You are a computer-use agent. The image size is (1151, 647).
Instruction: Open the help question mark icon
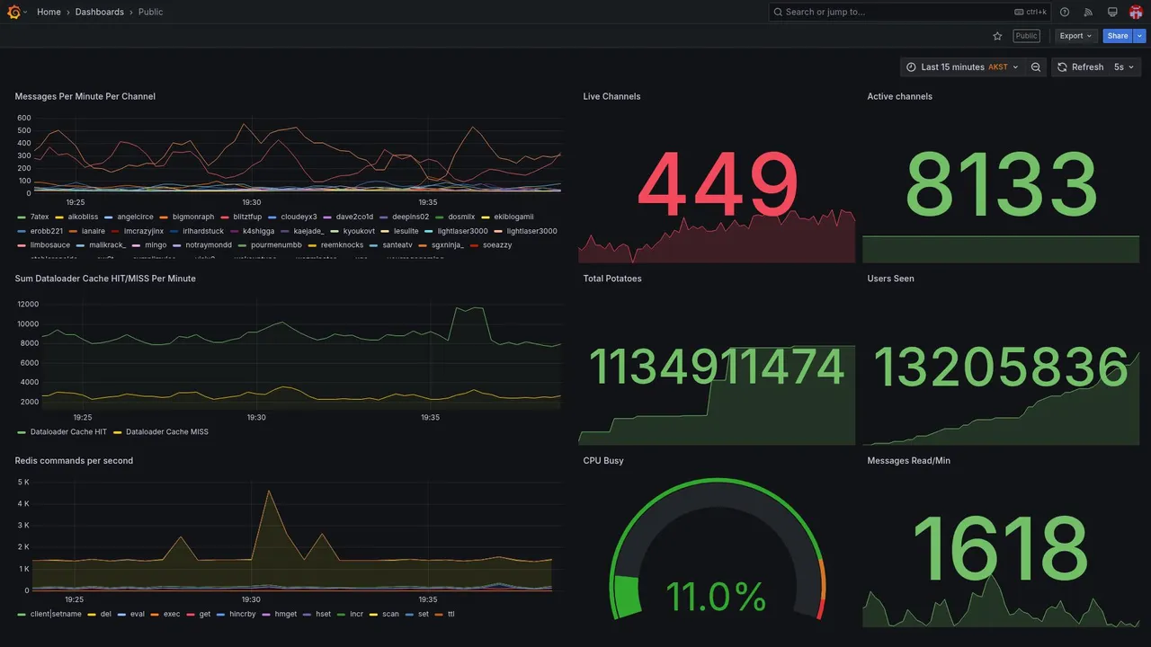point(1065,12)
